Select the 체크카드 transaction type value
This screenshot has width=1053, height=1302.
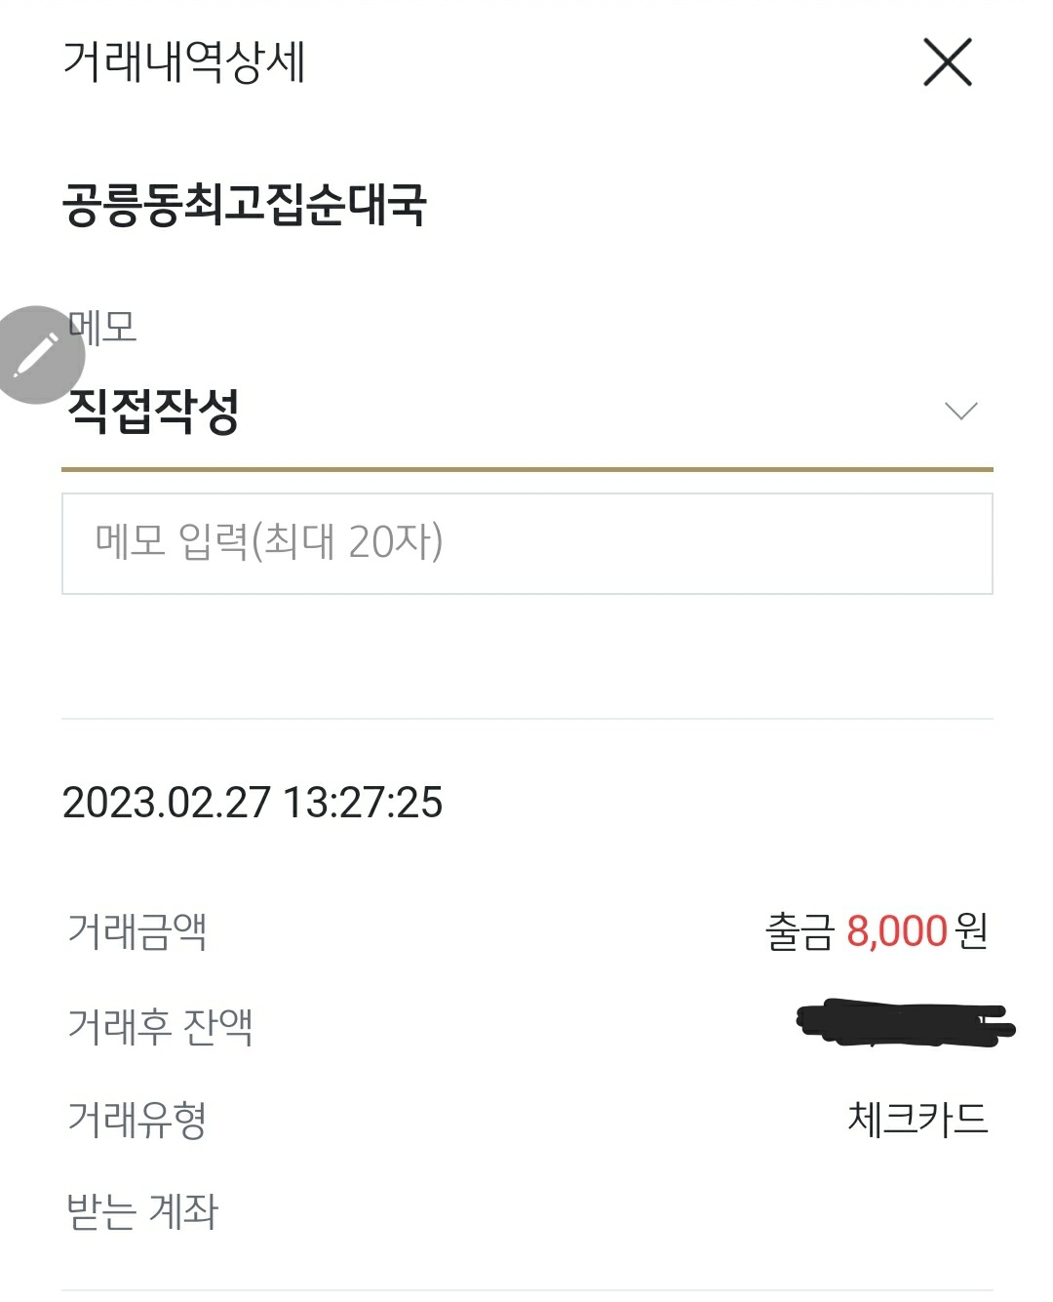pyautogui.click(x=917, y=1119)
